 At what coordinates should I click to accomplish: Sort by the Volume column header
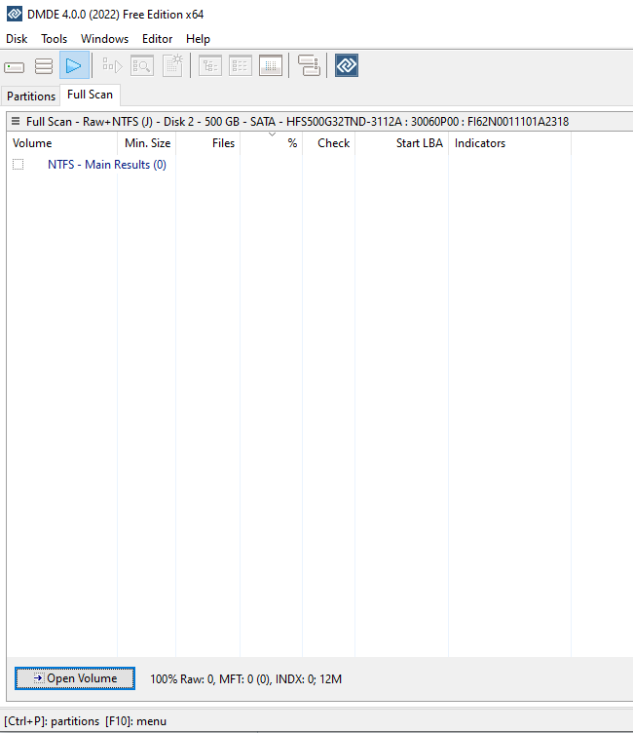[61, 143]
